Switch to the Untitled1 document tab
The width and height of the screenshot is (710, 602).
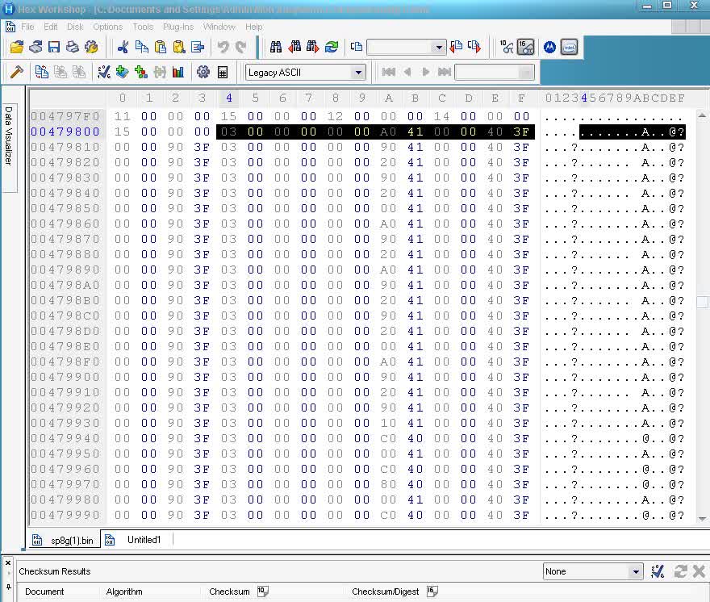pos(144,540)
